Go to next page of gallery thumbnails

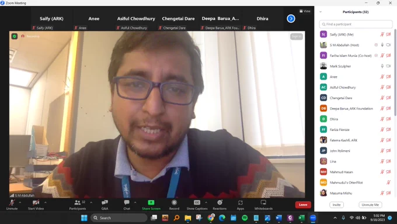click(x=291, y=19)
